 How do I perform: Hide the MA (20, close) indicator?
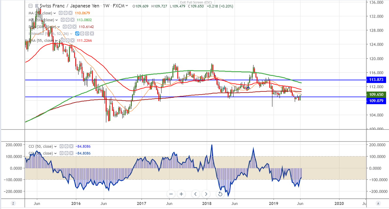pyautogui.click(x=61, y=13)
